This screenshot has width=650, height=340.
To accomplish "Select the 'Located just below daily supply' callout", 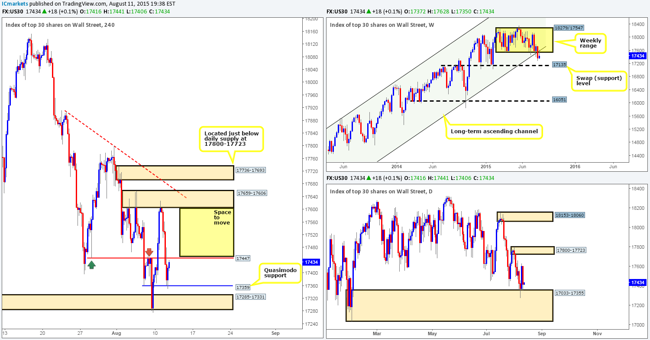I will 232,139.
